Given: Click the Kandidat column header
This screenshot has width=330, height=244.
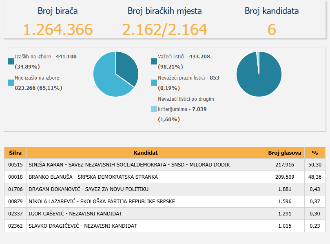Looking at the screenshot, I should (145, 153).
